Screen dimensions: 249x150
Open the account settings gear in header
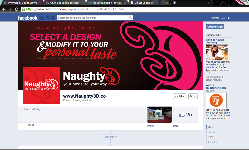(x=229, y=18)
